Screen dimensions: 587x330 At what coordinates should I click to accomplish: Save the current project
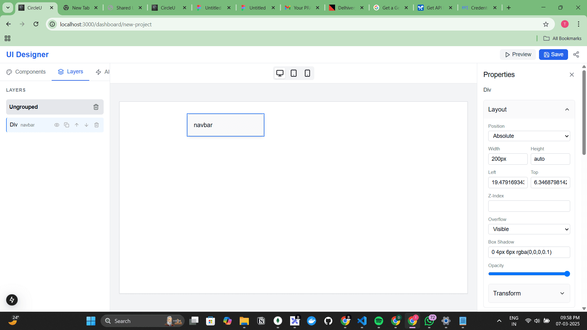coord(553,54)
